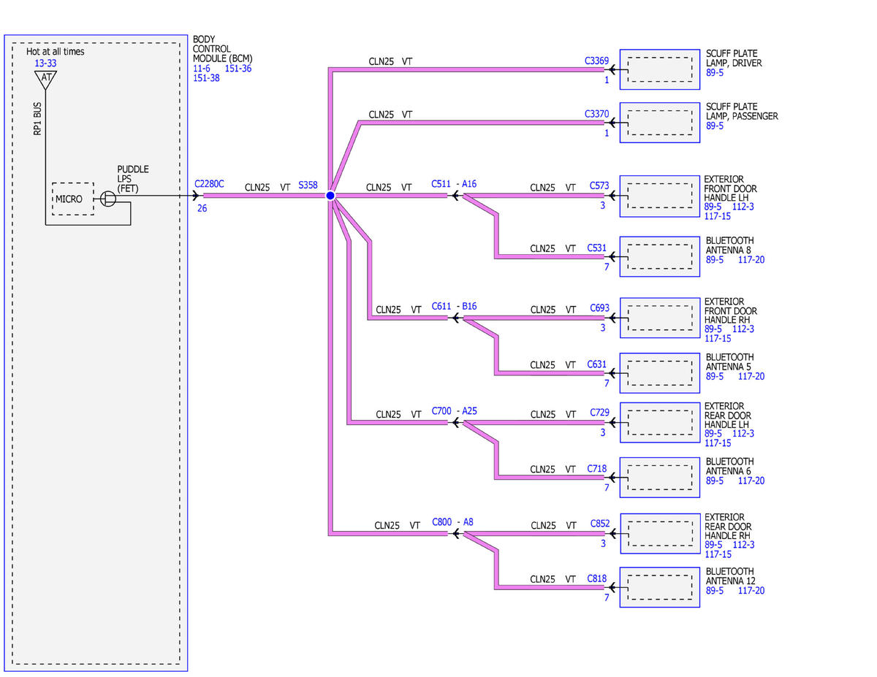Open 89-5 link under Scuff Plate Lamp, Passenger

click(715, 126)
